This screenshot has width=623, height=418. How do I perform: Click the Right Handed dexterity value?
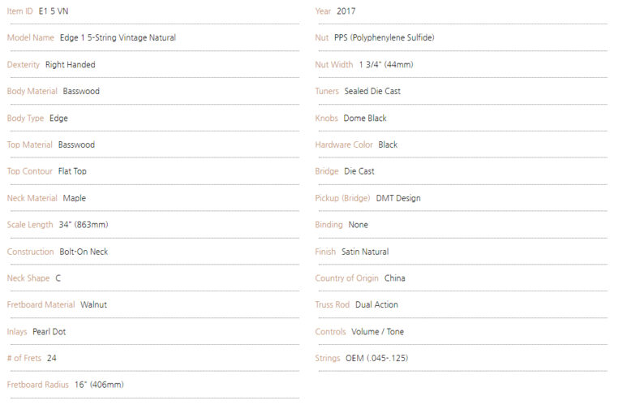[71, 64]
